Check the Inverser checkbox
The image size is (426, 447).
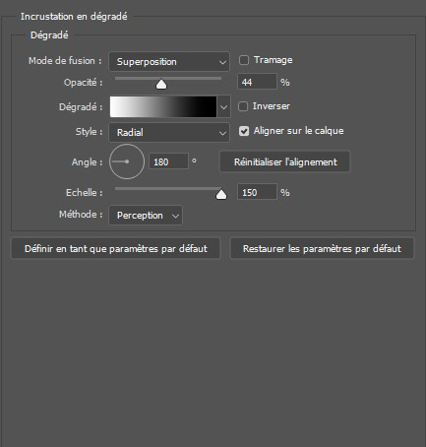point(243,106)
